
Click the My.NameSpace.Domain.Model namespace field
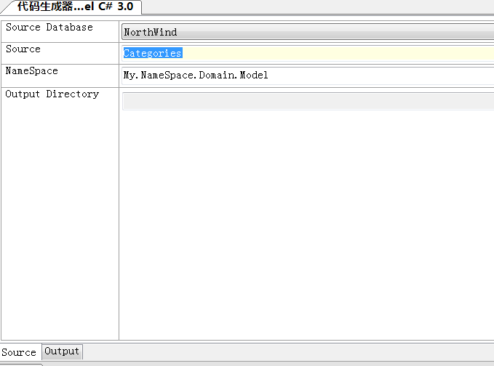pyautogui.click(x=308, y=76)
